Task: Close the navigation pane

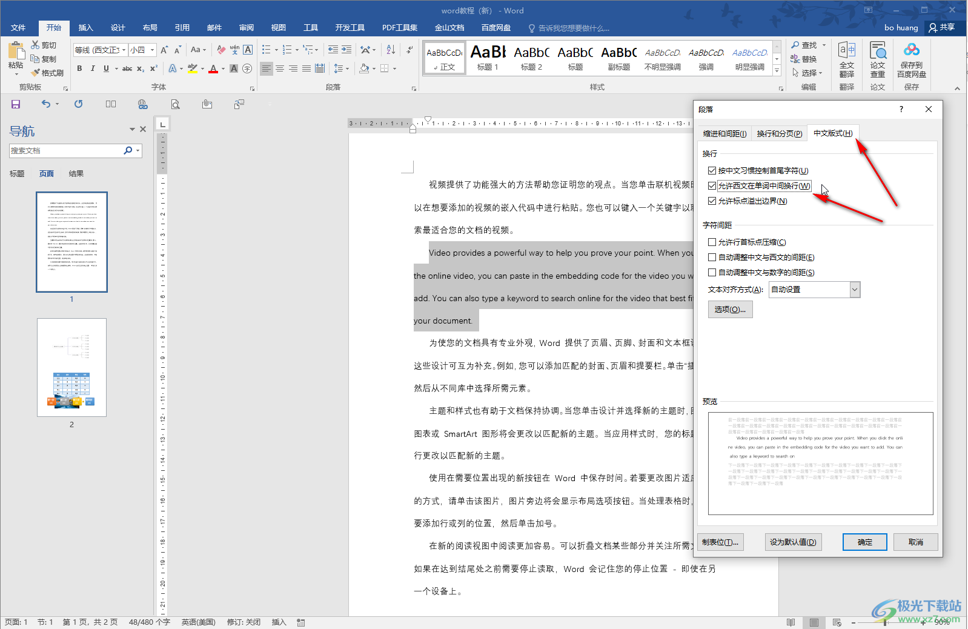Action: pos(143,129)
